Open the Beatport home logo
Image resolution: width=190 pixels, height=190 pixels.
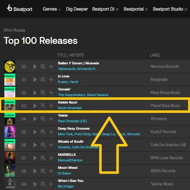pyautogui.click(x=20, y=8)
